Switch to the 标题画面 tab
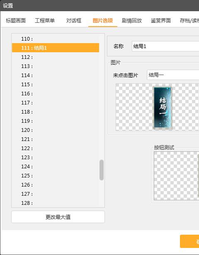The height and width of the screenshot is (255, 199). 16,21
